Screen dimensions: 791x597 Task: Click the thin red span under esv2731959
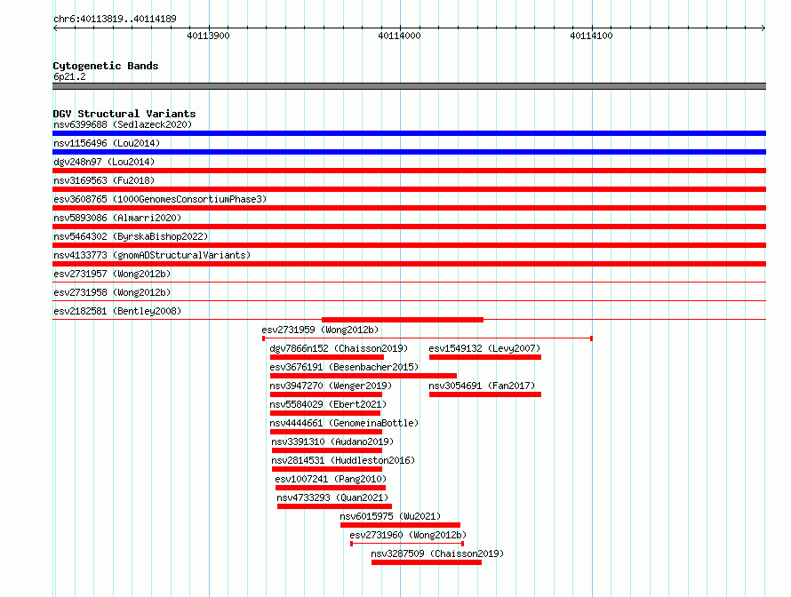point(427,338)
